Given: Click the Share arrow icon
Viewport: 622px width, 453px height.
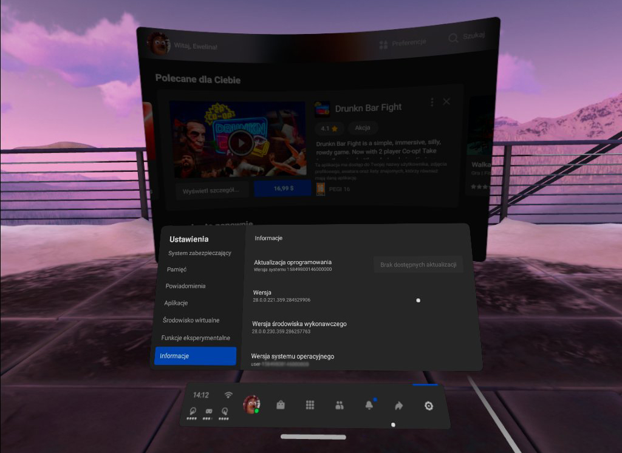Looking at the screenshot, I should pos(398,406).
